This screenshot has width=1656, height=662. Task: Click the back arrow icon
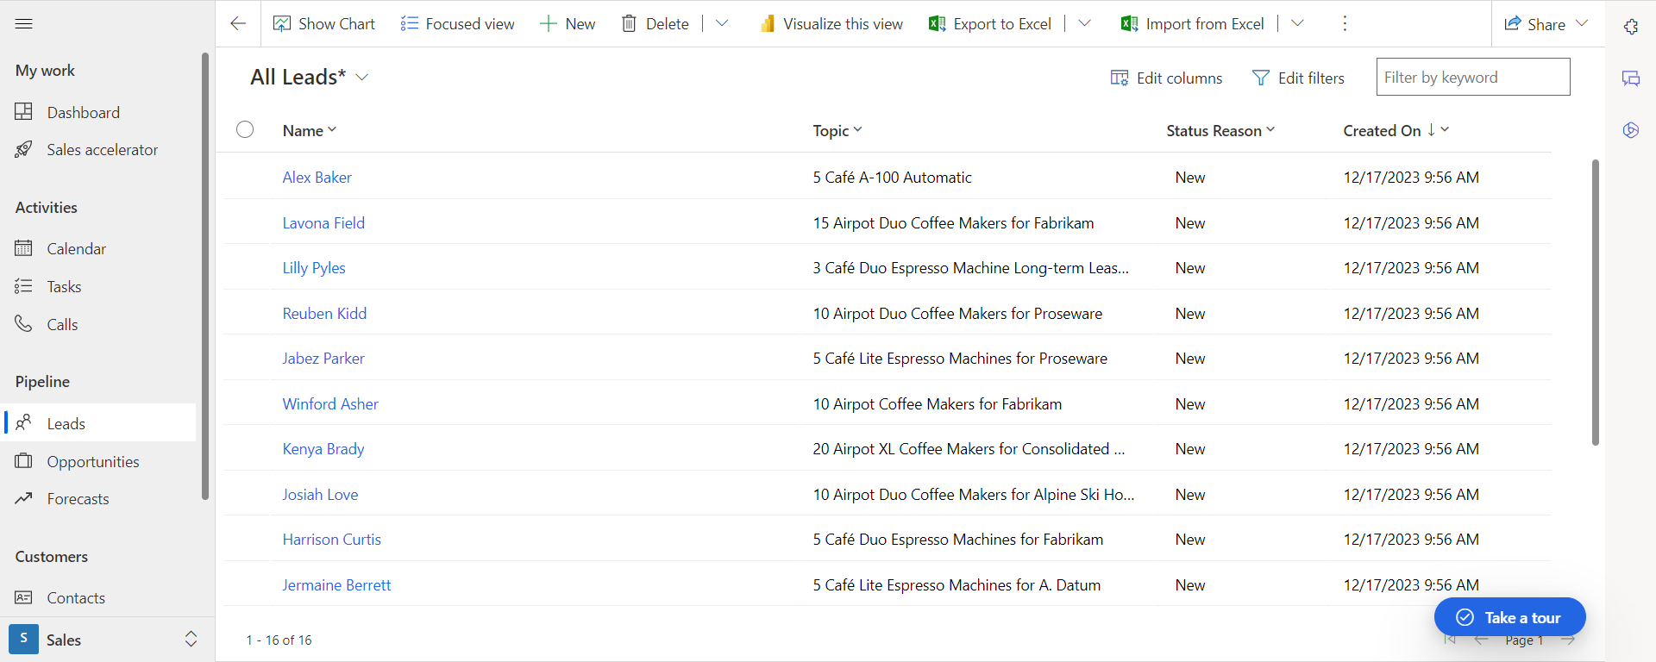coord(238,23)
